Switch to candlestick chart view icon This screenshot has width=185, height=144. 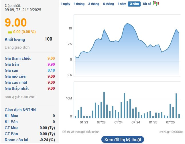(156, 3)
